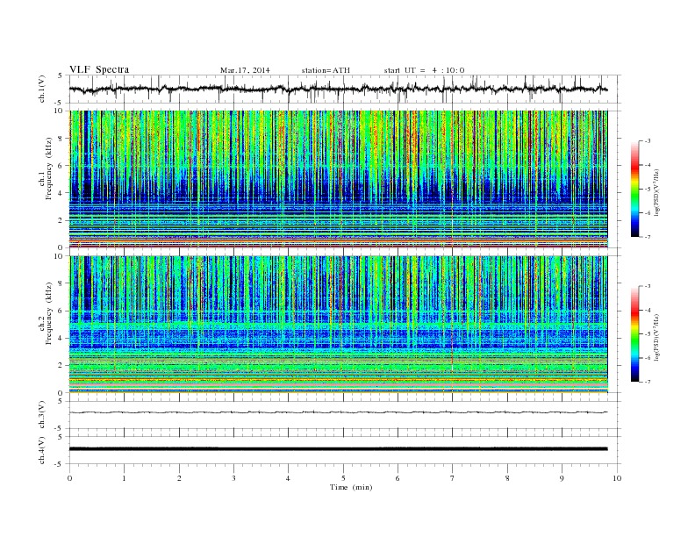Image resolution: width=695 pixels, height=537 pixels.
Task: Click the "Time (min)" x-axis label
Action: (351, 487)
